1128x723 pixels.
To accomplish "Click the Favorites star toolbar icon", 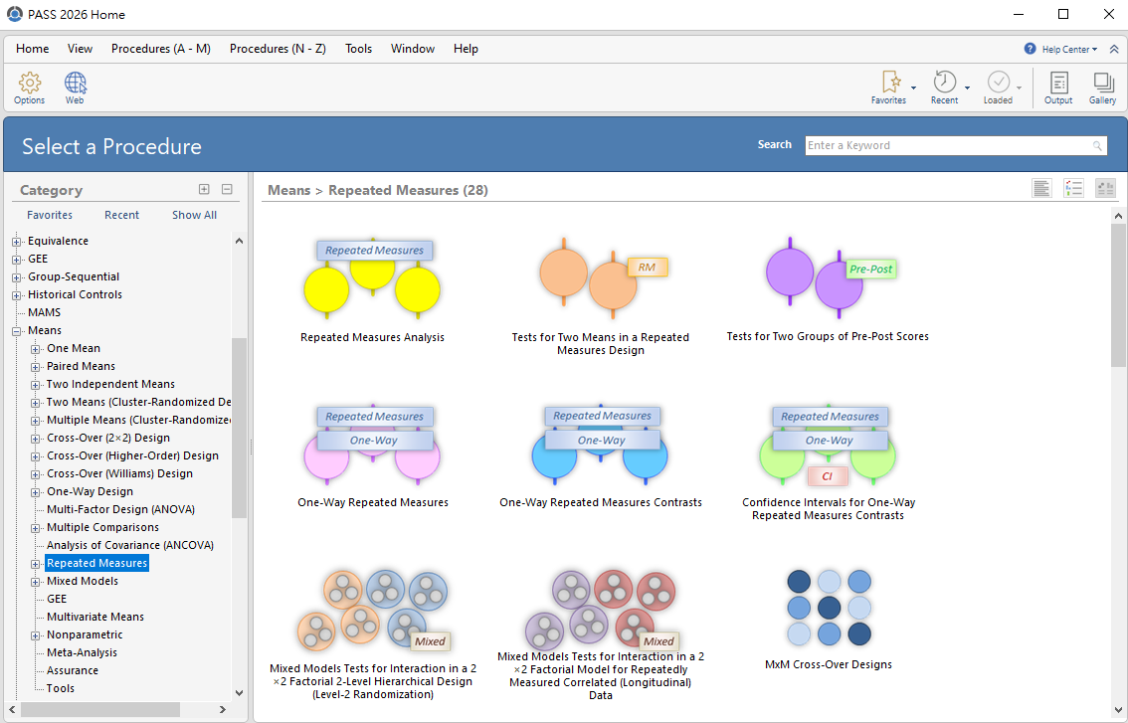I will click(889, 85).
